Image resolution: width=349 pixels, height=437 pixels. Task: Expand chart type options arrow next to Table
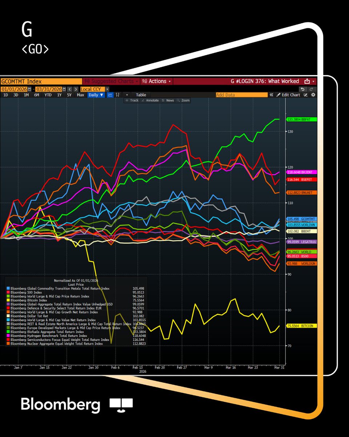127,95
